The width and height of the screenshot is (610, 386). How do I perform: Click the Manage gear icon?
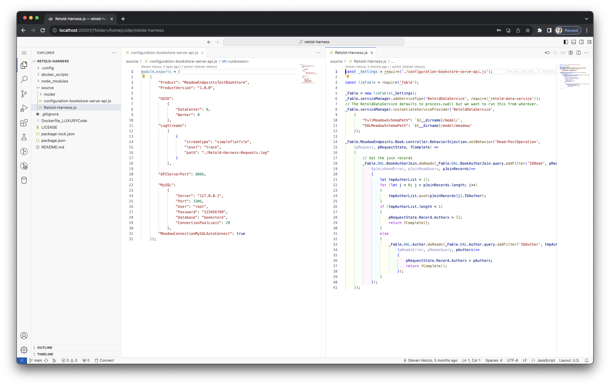(x=24, y=350)
